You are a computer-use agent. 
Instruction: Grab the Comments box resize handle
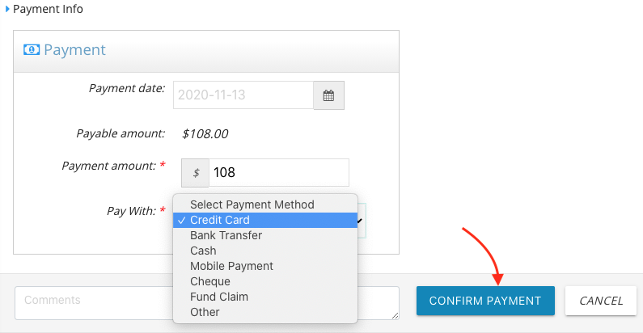point(395,316)
